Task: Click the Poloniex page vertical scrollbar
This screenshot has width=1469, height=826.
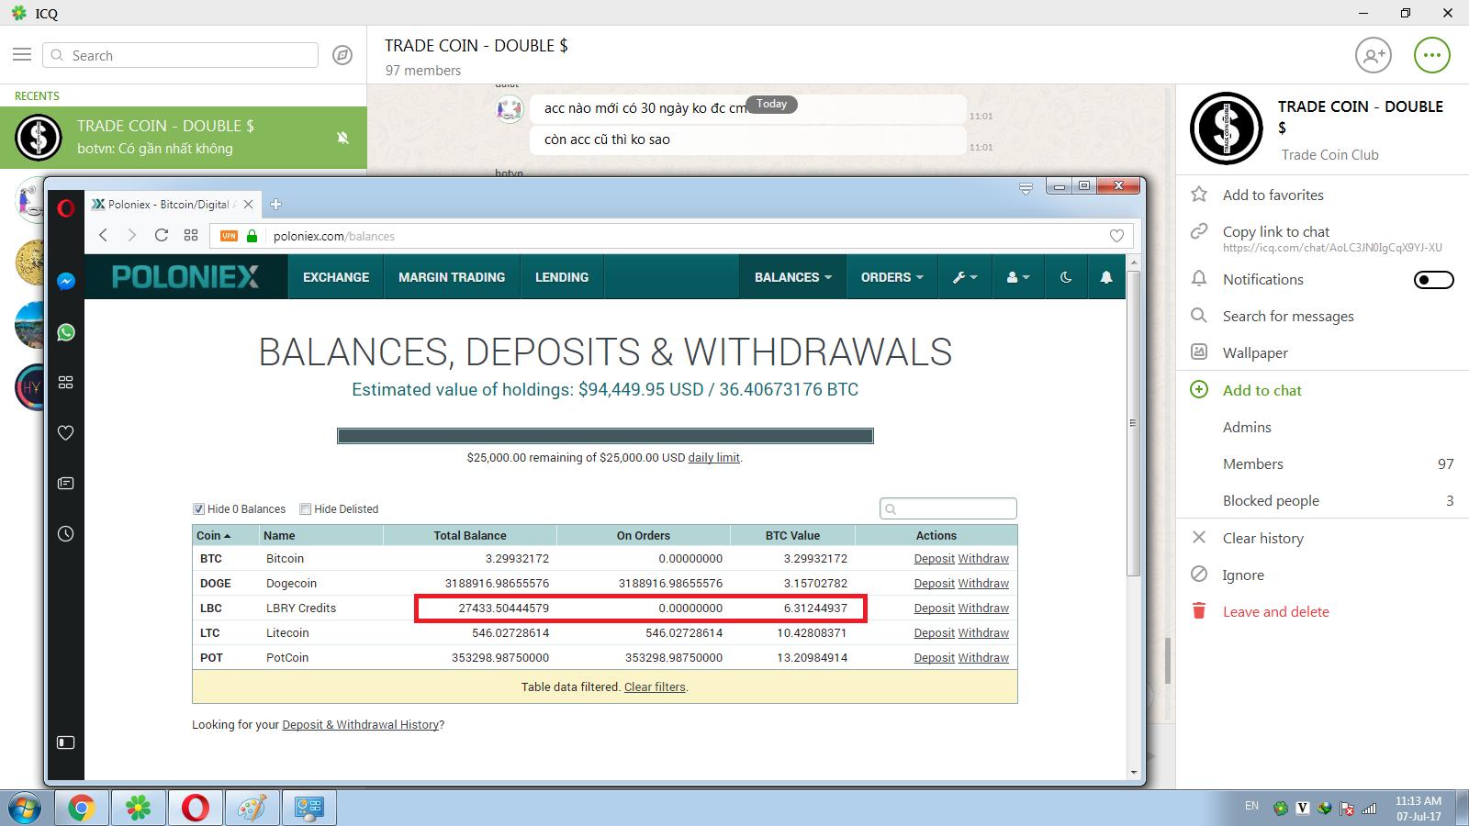Action: pos(1133,423)
